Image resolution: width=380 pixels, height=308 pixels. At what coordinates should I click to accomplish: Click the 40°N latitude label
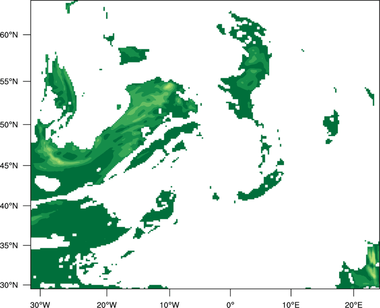(9, 206)
